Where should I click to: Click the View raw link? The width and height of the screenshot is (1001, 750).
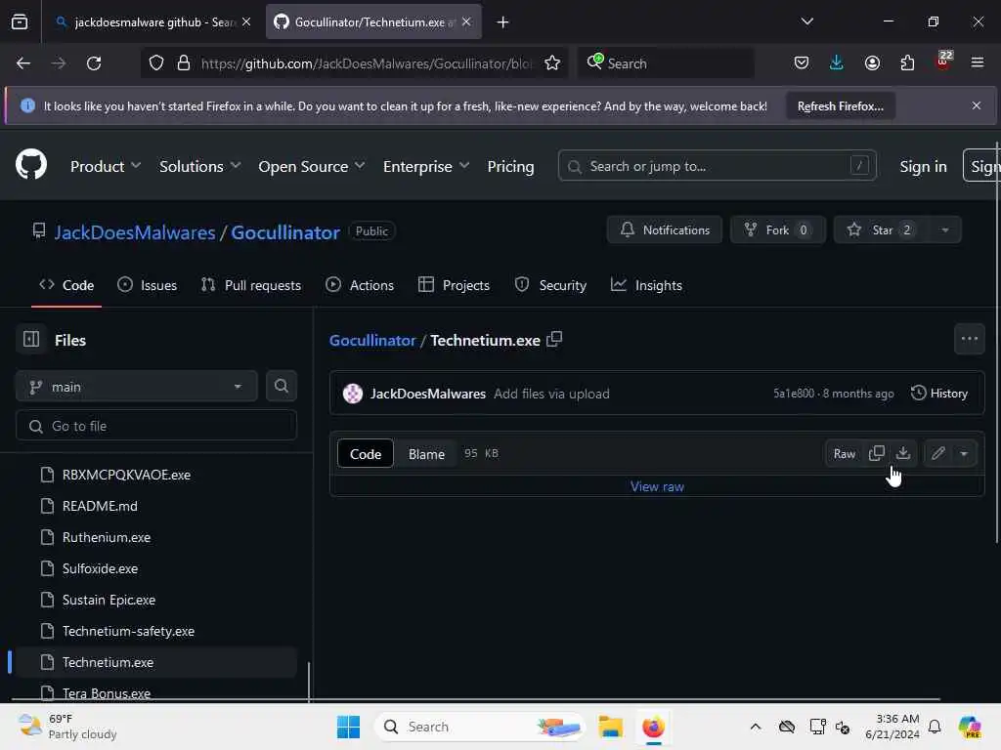coord(657,486)
